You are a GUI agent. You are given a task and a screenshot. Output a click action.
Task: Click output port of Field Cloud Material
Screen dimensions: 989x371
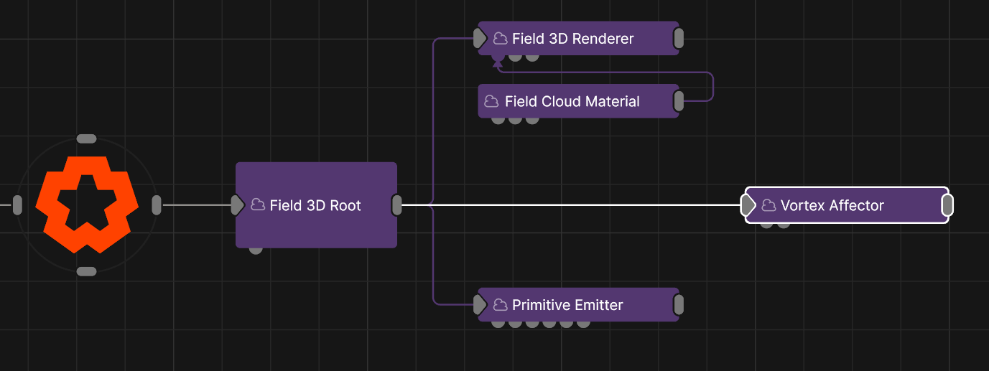click(x=679, y=101)
